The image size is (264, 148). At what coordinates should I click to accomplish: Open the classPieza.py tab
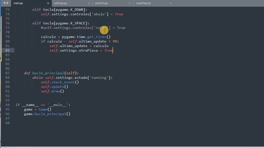144,3
